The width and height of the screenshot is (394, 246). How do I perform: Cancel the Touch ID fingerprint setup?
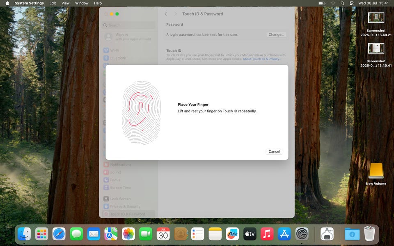[274, 152]
